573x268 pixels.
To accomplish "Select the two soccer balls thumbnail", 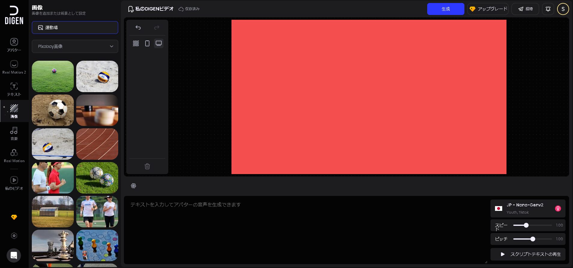I will [x=97, y=178].
